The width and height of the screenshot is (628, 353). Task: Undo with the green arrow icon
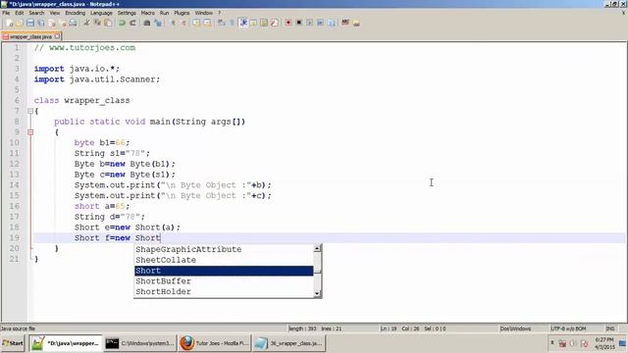coord(122,23)
